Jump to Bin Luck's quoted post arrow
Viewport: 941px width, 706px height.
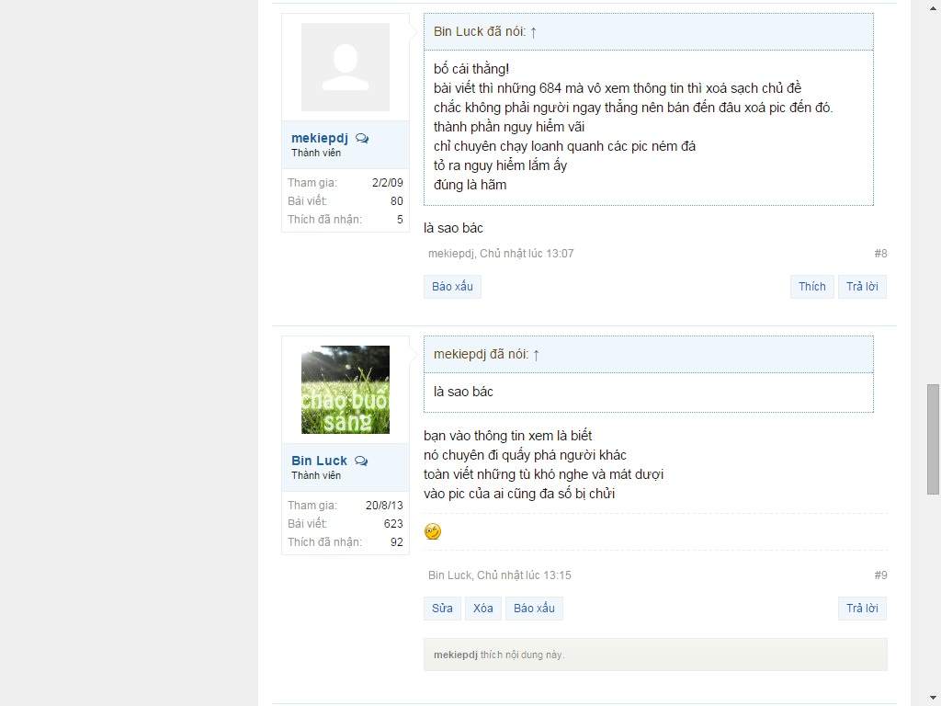[x=534, y=32]
